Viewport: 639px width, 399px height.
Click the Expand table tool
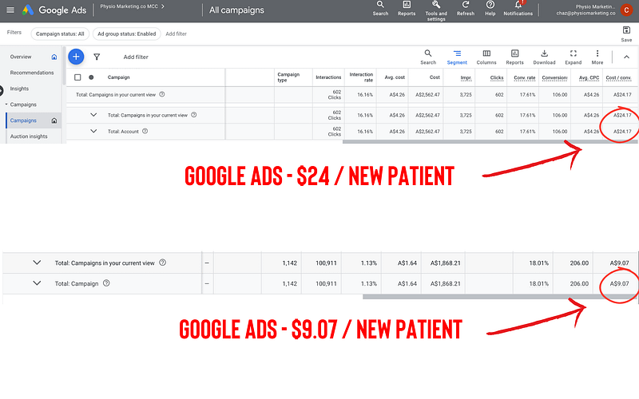tap(573, 57)
